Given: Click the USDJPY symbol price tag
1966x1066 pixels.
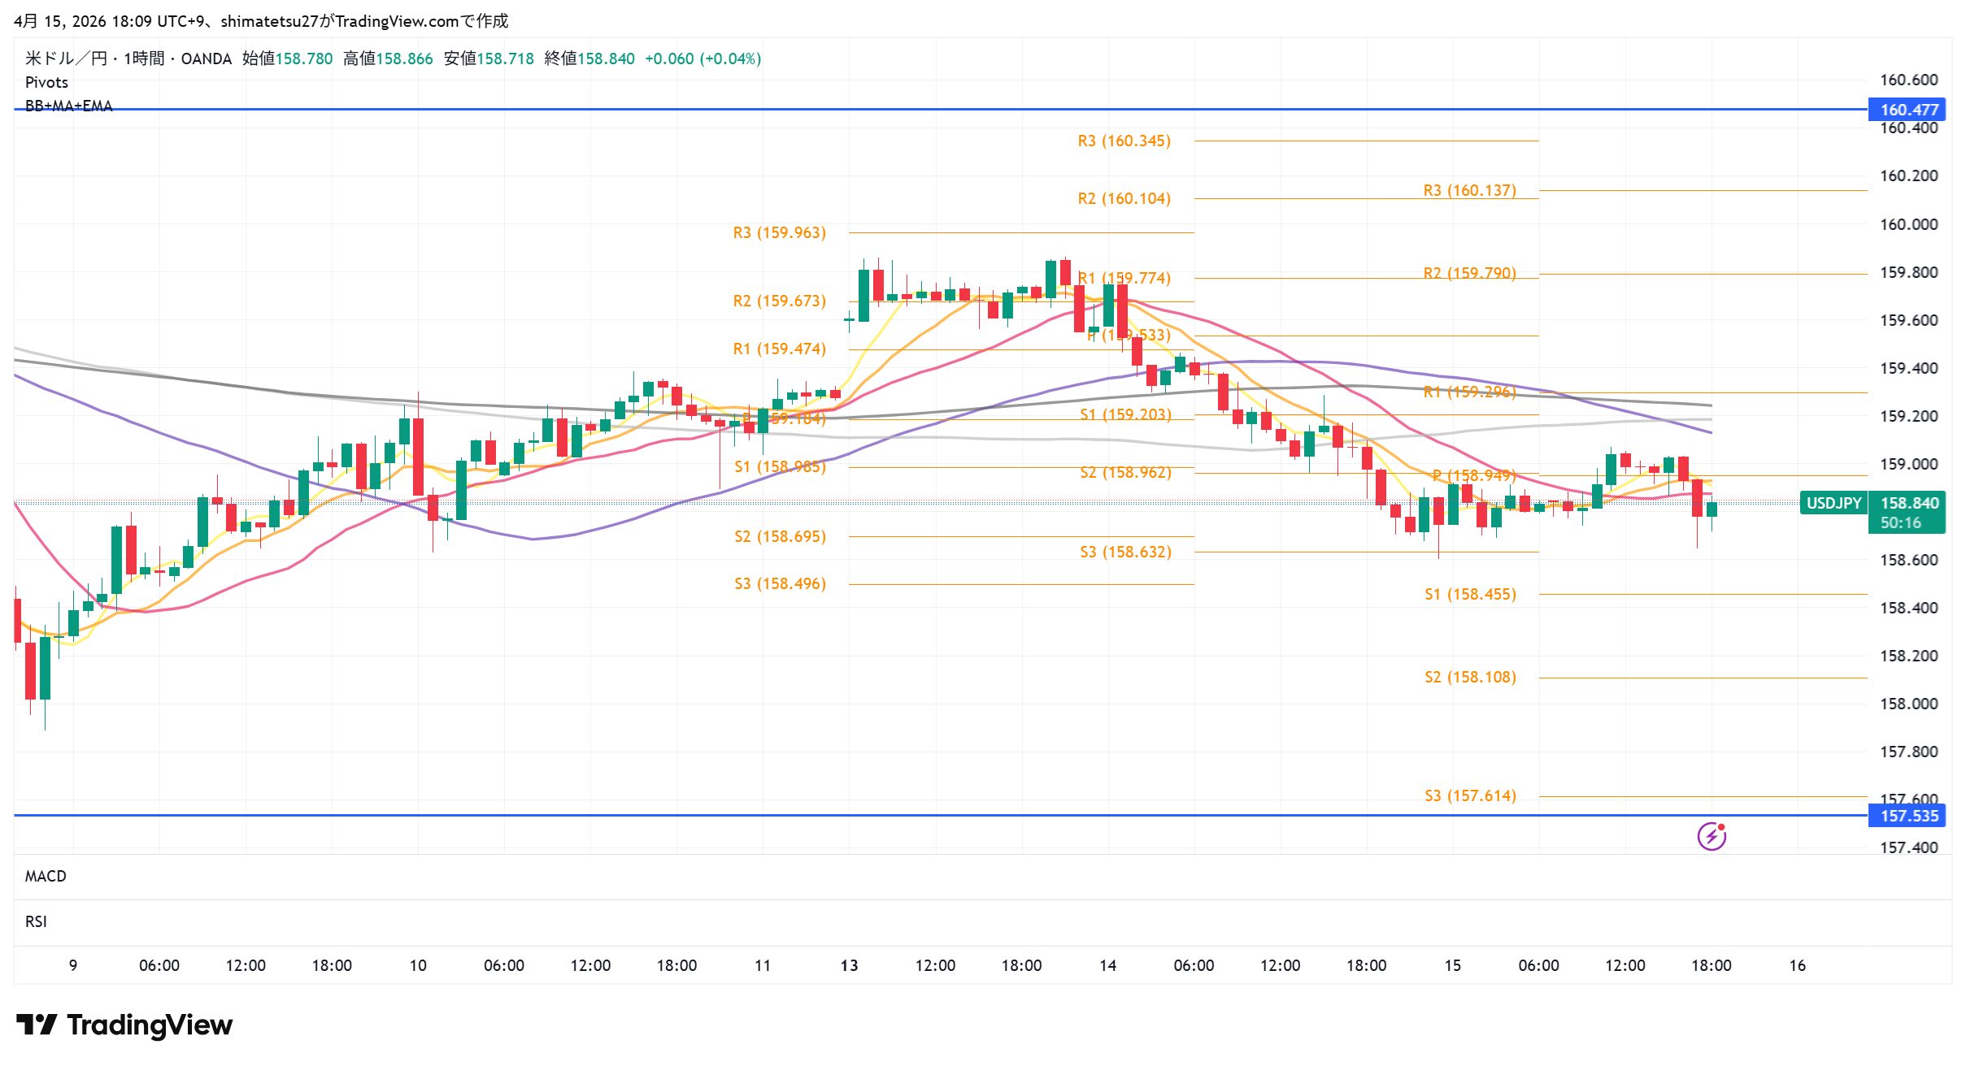Looking at the screenshot, I should tap(1833, 503).
